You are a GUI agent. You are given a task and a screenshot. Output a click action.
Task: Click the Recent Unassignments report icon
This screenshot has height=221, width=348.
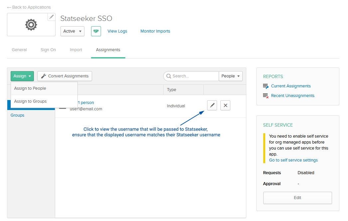click(266, 96)
